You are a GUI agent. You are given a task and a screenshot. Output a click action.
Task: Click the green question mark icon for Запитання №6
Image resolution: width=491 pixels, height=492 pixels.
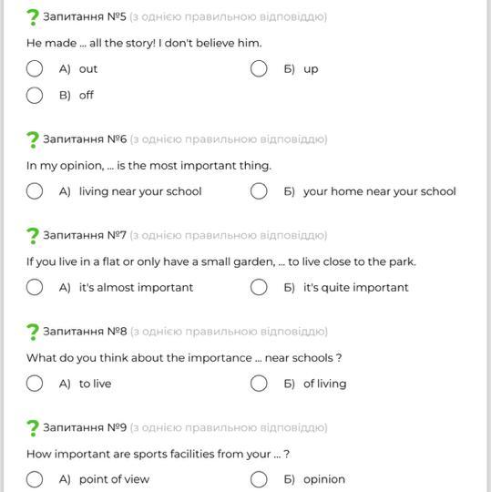33,140
